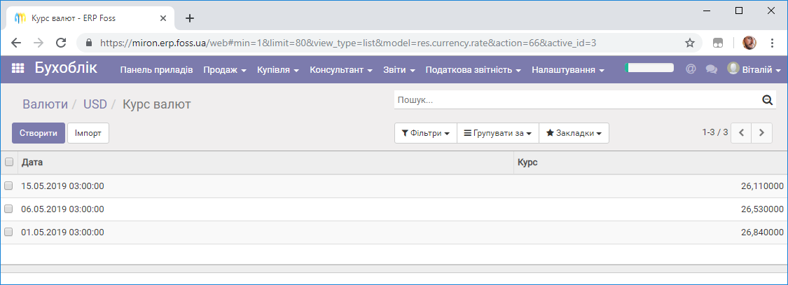Expand the Фільтри dropdown

[x=426, y=133]
